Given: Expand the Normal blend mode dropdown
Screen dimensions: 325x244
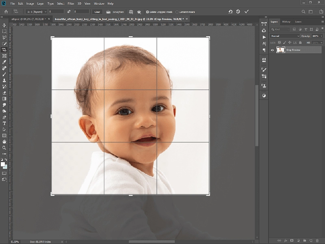Looking at the screenshot, I should coord(285,36).
